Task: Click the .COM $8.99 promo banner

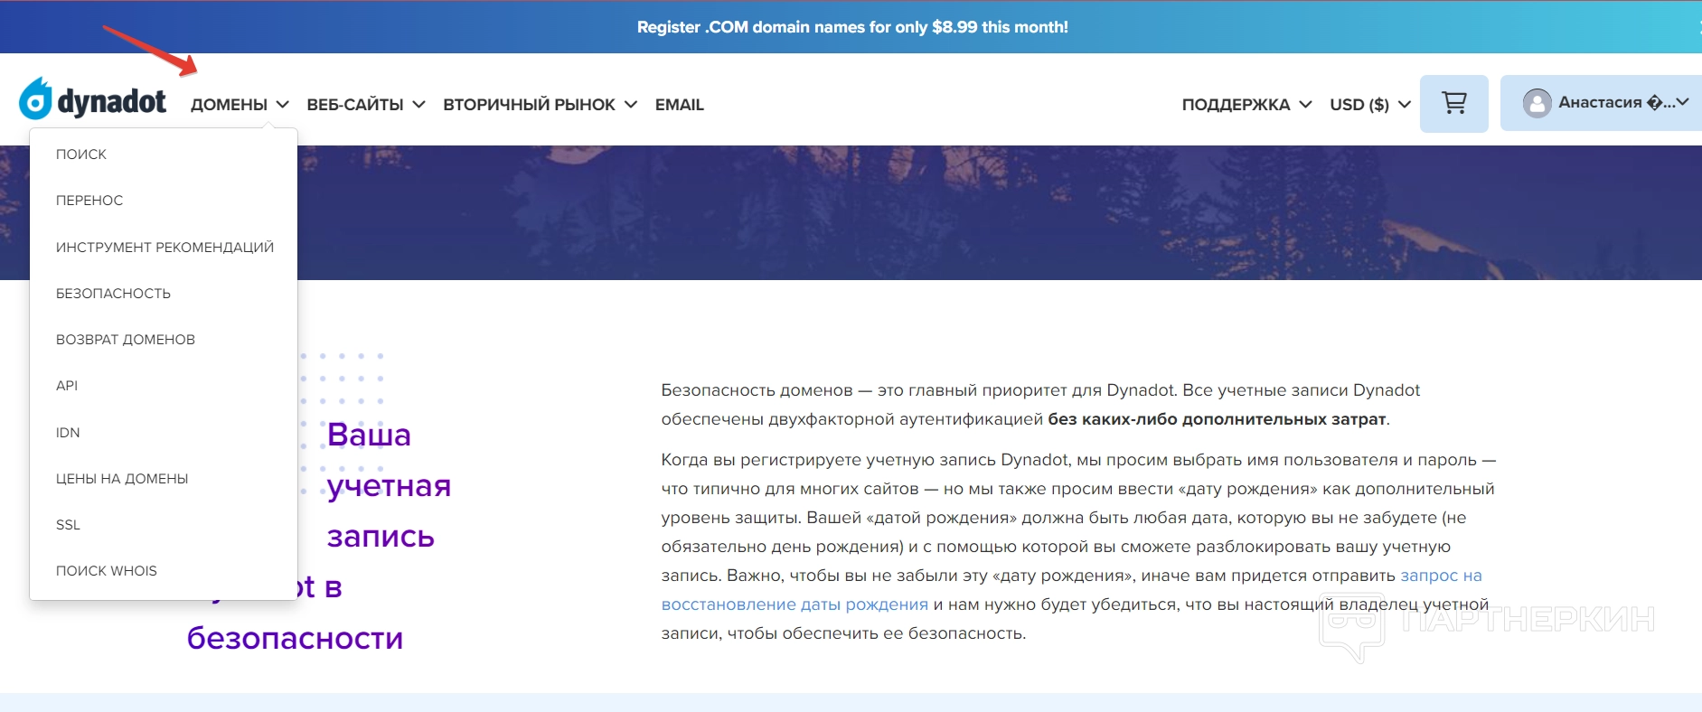Action: [852, 27]
